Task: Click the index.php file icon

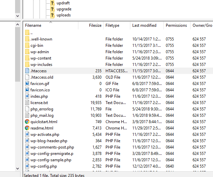Action: click(27, 96)
